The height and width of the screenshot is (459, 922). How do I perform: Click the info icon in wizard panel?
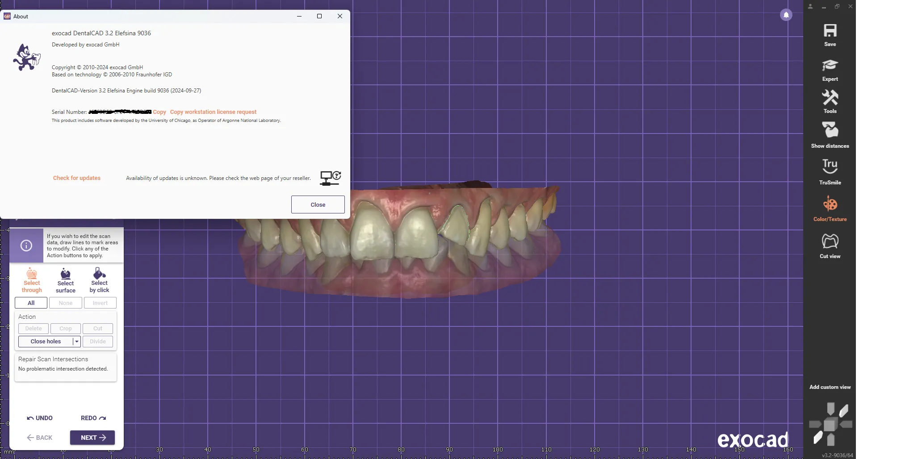tap(26, 246)
